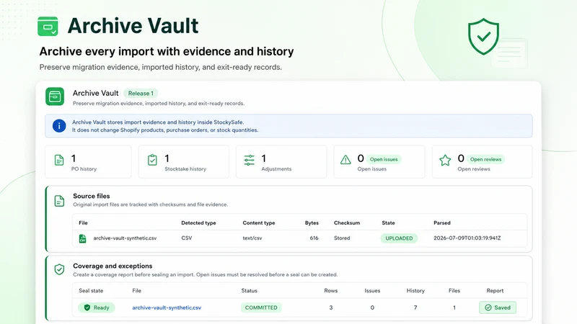Click the text/csv content type cell

pyautogui.click(x=252, y=238)
